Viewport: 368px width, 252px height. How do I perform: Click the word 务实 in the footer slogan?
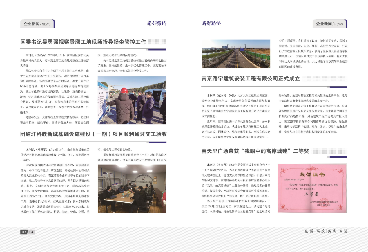point(332,231)
